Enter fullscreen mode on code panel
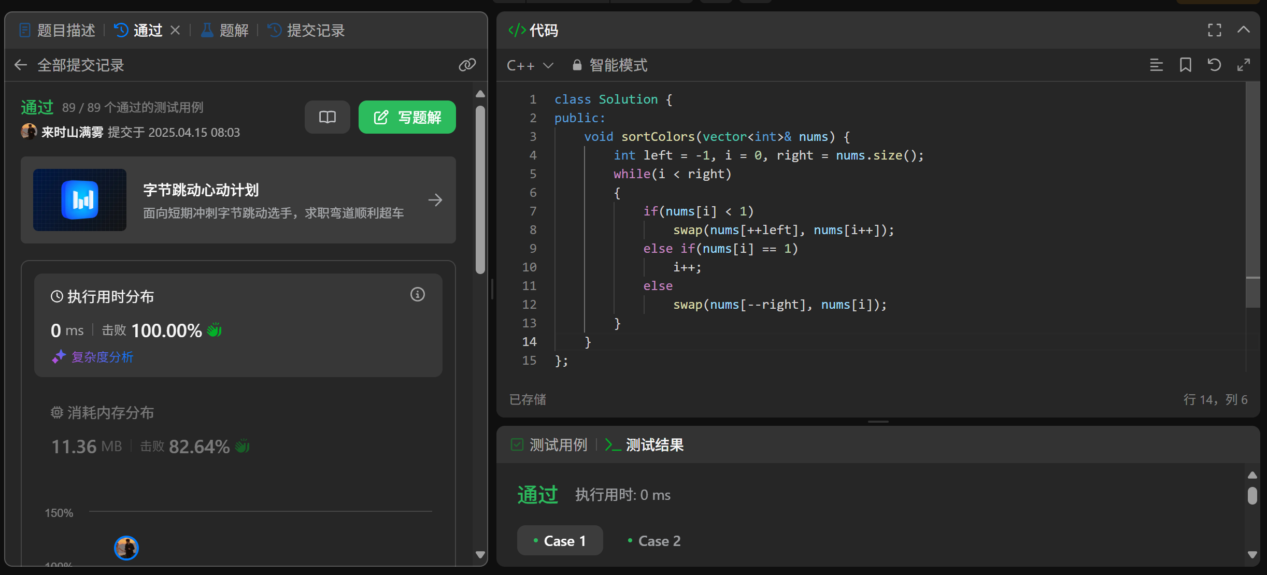Image resolution: width=1267 pixels, height=575 pixels. click(1214, 30)
